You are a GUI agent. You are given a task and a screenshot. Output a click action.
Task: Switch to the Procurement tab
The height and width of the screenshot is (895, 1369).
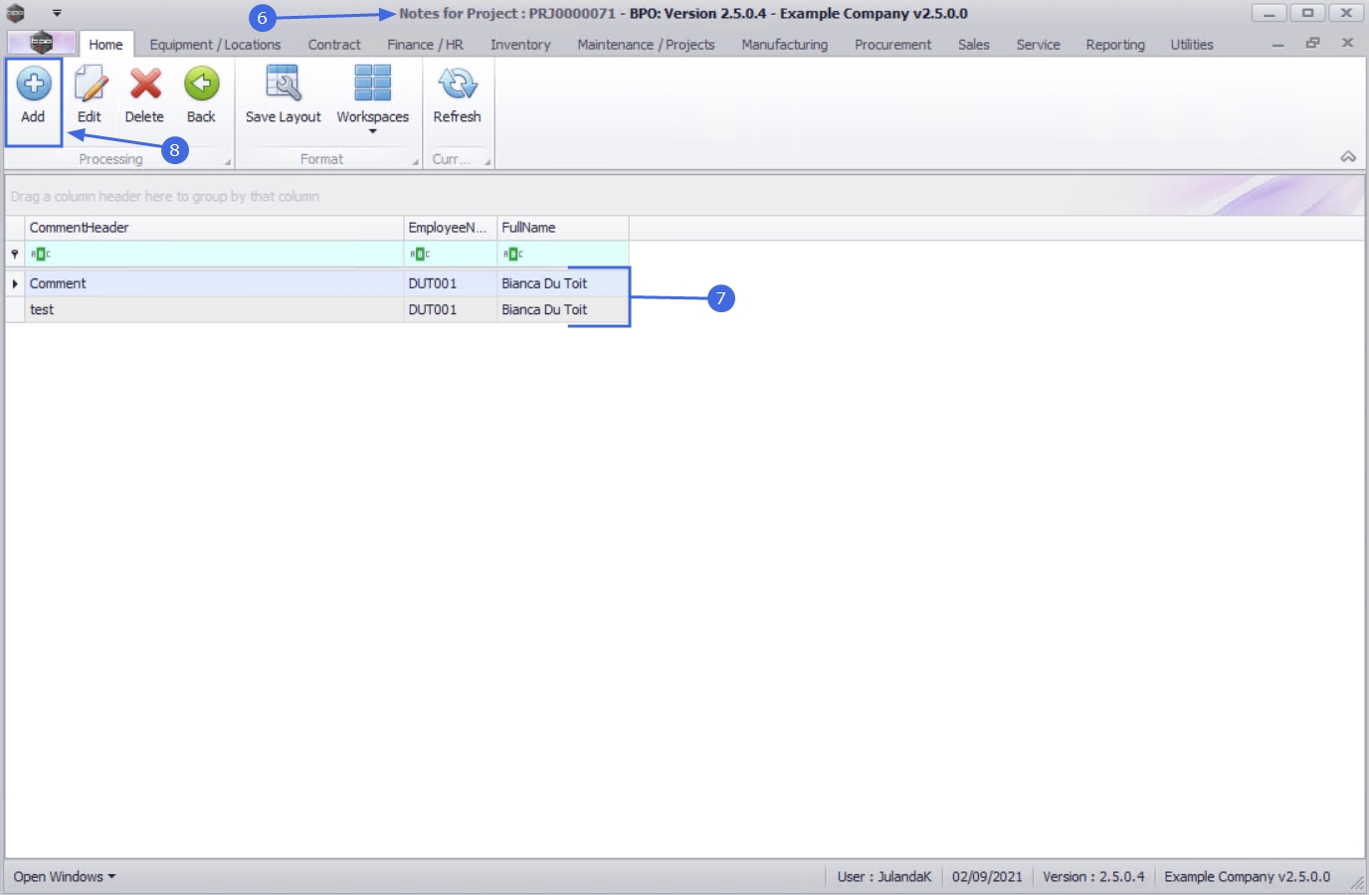892,45
